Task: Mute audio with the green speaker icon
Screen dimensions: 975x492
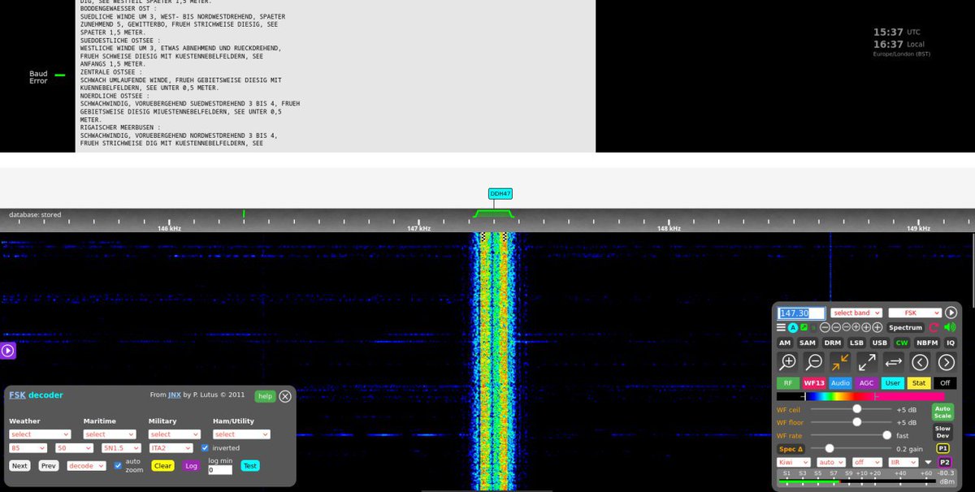Action: (951, 327)
